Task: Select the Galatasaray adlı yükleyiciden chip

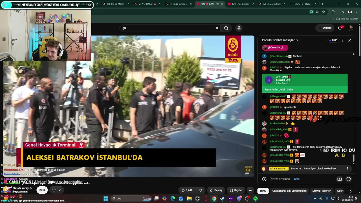Action: [289, 191]
